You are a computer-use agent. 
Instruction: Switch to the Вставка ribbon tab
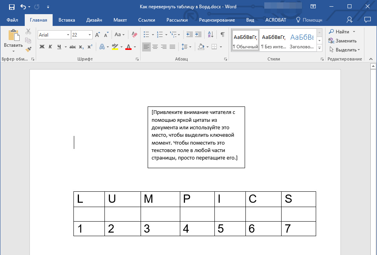pyautogui.click(x=67, y=20)
